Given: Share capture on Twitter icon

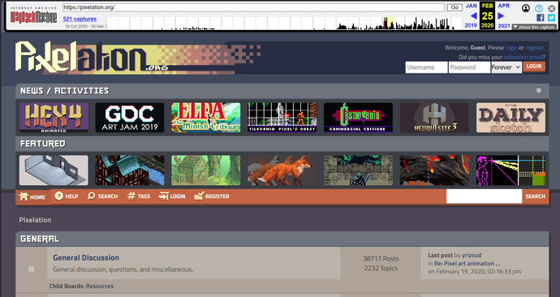Looking at the screenshot, I should (551, 18).
